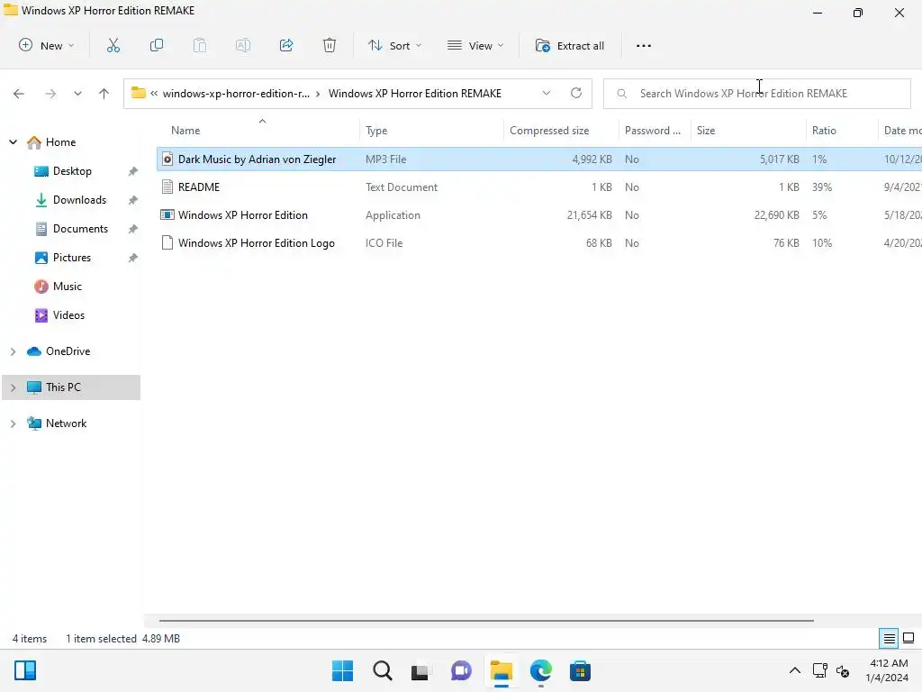The image size is (922, 692).
Task: Open the Widgets panel icon
Action: point(25,670)
